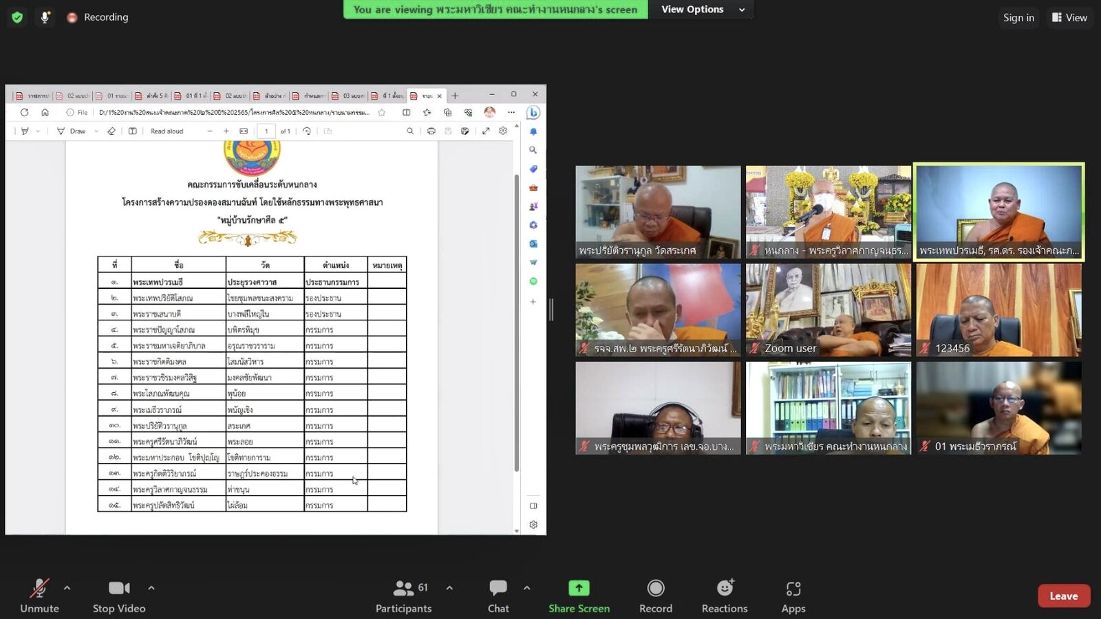1101x619 pixels.
Task: Click Read aloud in PDF toolbar
Action: [x=167, y=131]
